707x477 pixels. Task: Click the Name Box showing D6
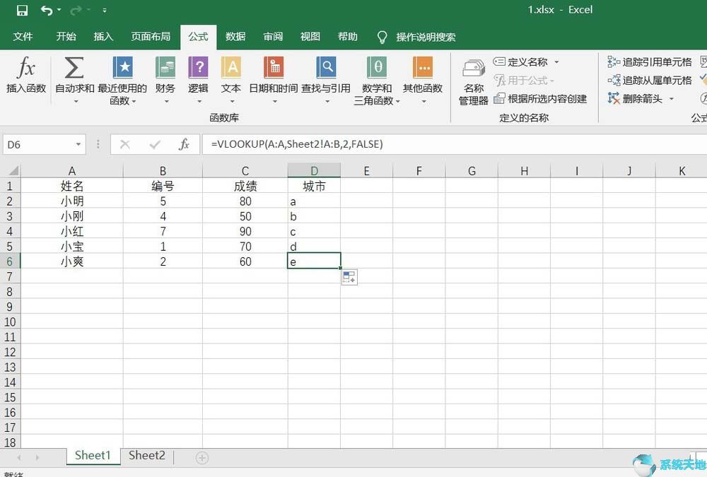click(x=38, y=145)
